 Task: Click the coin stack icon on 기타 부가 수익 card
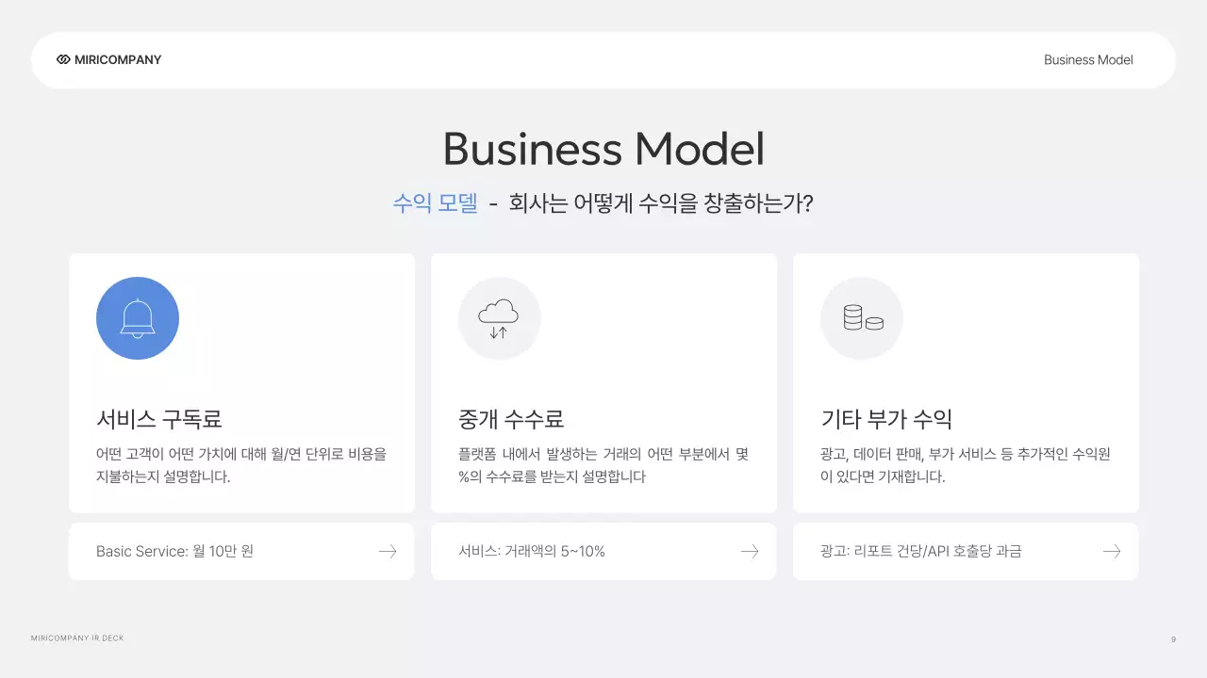click(x=861, y=318)
